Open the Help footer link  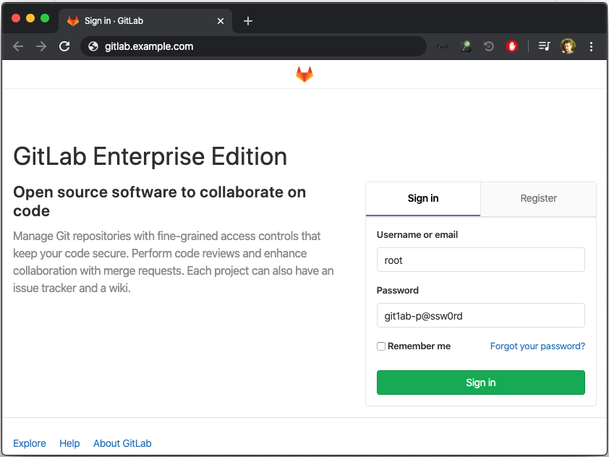[x=69, y=443]
